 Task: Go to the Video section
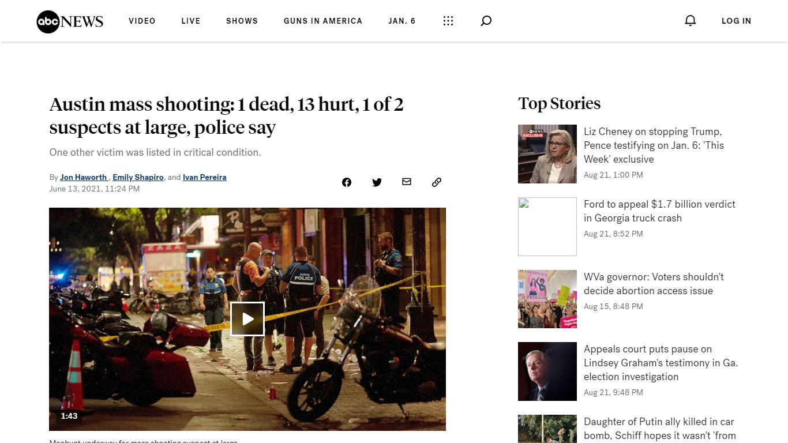[x=142, y=21]
